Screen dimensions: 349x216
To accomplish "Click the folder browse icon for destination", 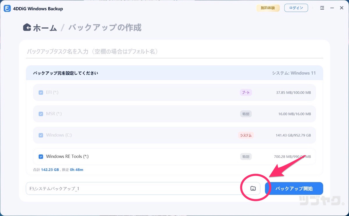I will [x=253, y=188].
